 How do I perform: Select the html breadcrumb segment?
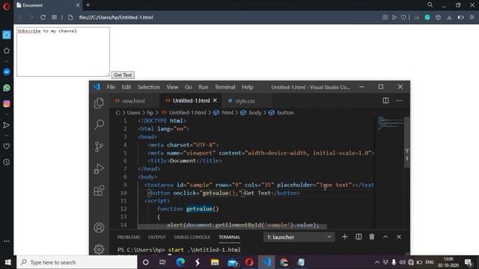click(227, 113)
